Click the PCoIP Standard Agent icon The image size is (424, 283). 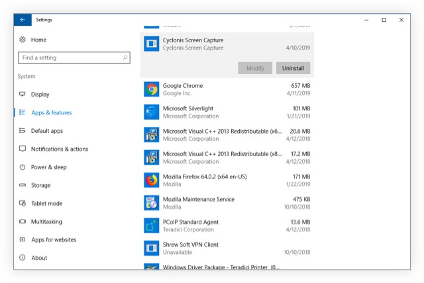[x=152, y=225]
